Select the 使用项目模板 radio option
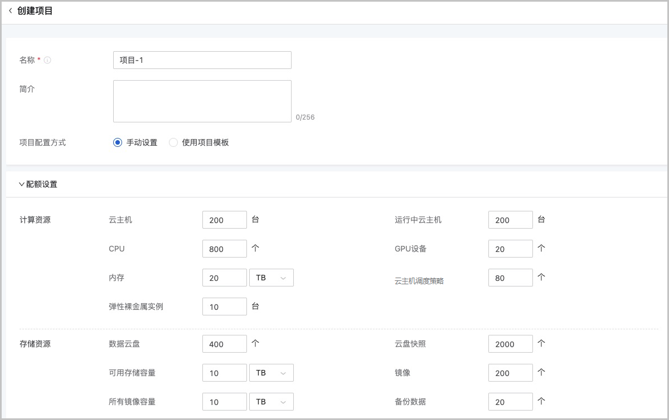 (173, 142)
